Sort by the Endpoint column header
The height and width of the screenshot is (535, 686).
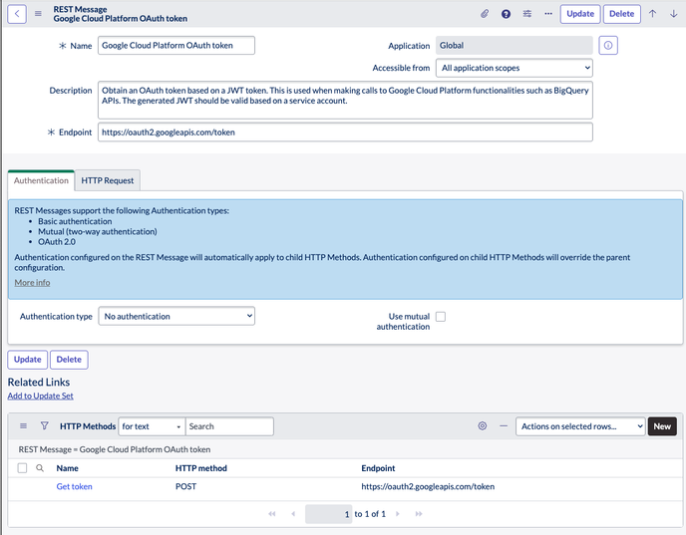378,468
